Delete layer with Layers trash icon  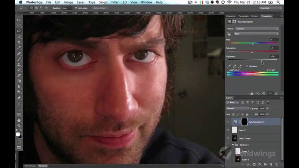pos(277,164)
